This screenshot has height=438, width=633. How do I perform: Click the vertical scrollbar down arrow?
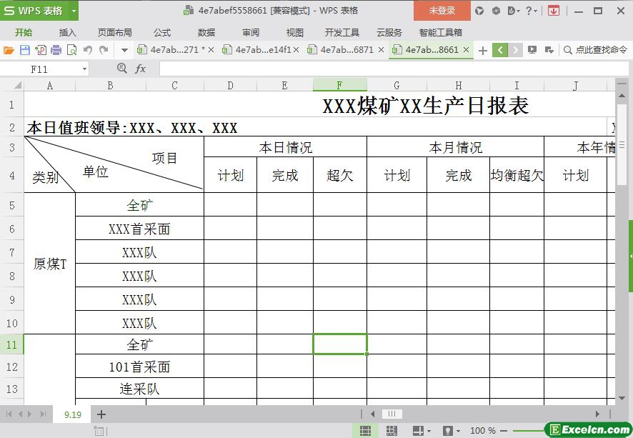[x=622, y=398]
